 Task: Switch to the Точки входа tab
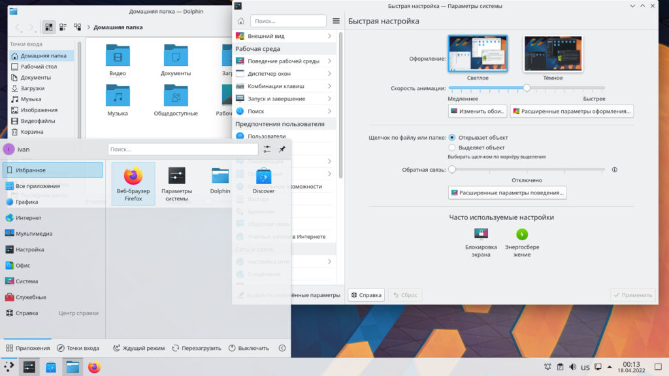[78, 349]
